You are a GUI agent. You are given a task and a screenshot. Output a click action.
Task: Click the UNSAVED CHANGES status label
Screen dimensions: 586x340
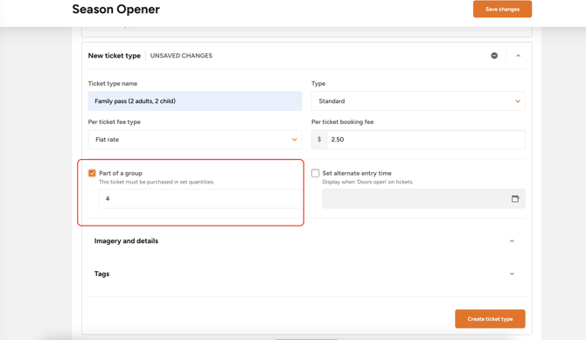click(181, 56)
